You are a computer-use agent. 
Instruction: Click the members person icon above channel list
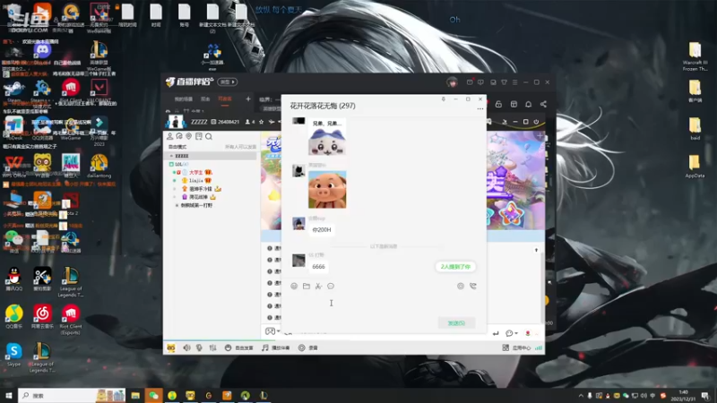tap(169, 136)
